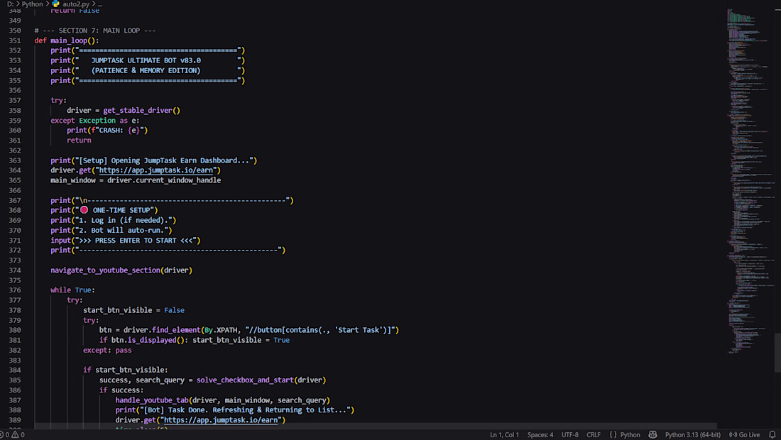
Task: Click 'solve_checkbox_and_start(driver)' call
Action: pyautogui.click(x=261, y=380)
